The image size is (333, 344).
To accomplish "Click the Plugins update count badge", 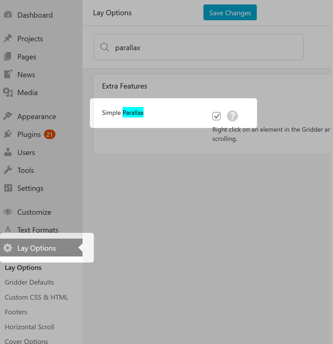I will (49, 135).
